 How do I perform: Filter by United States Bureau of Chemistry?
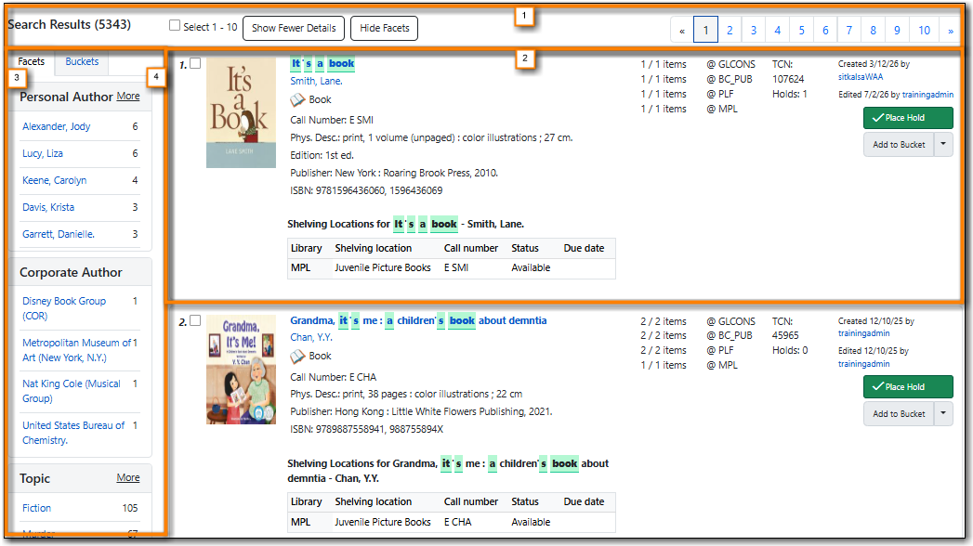[x=73, y=433]
